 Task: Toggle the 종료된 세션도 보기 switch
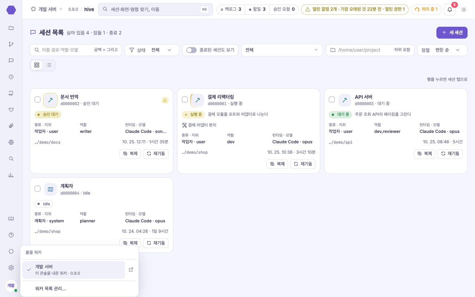191,50
